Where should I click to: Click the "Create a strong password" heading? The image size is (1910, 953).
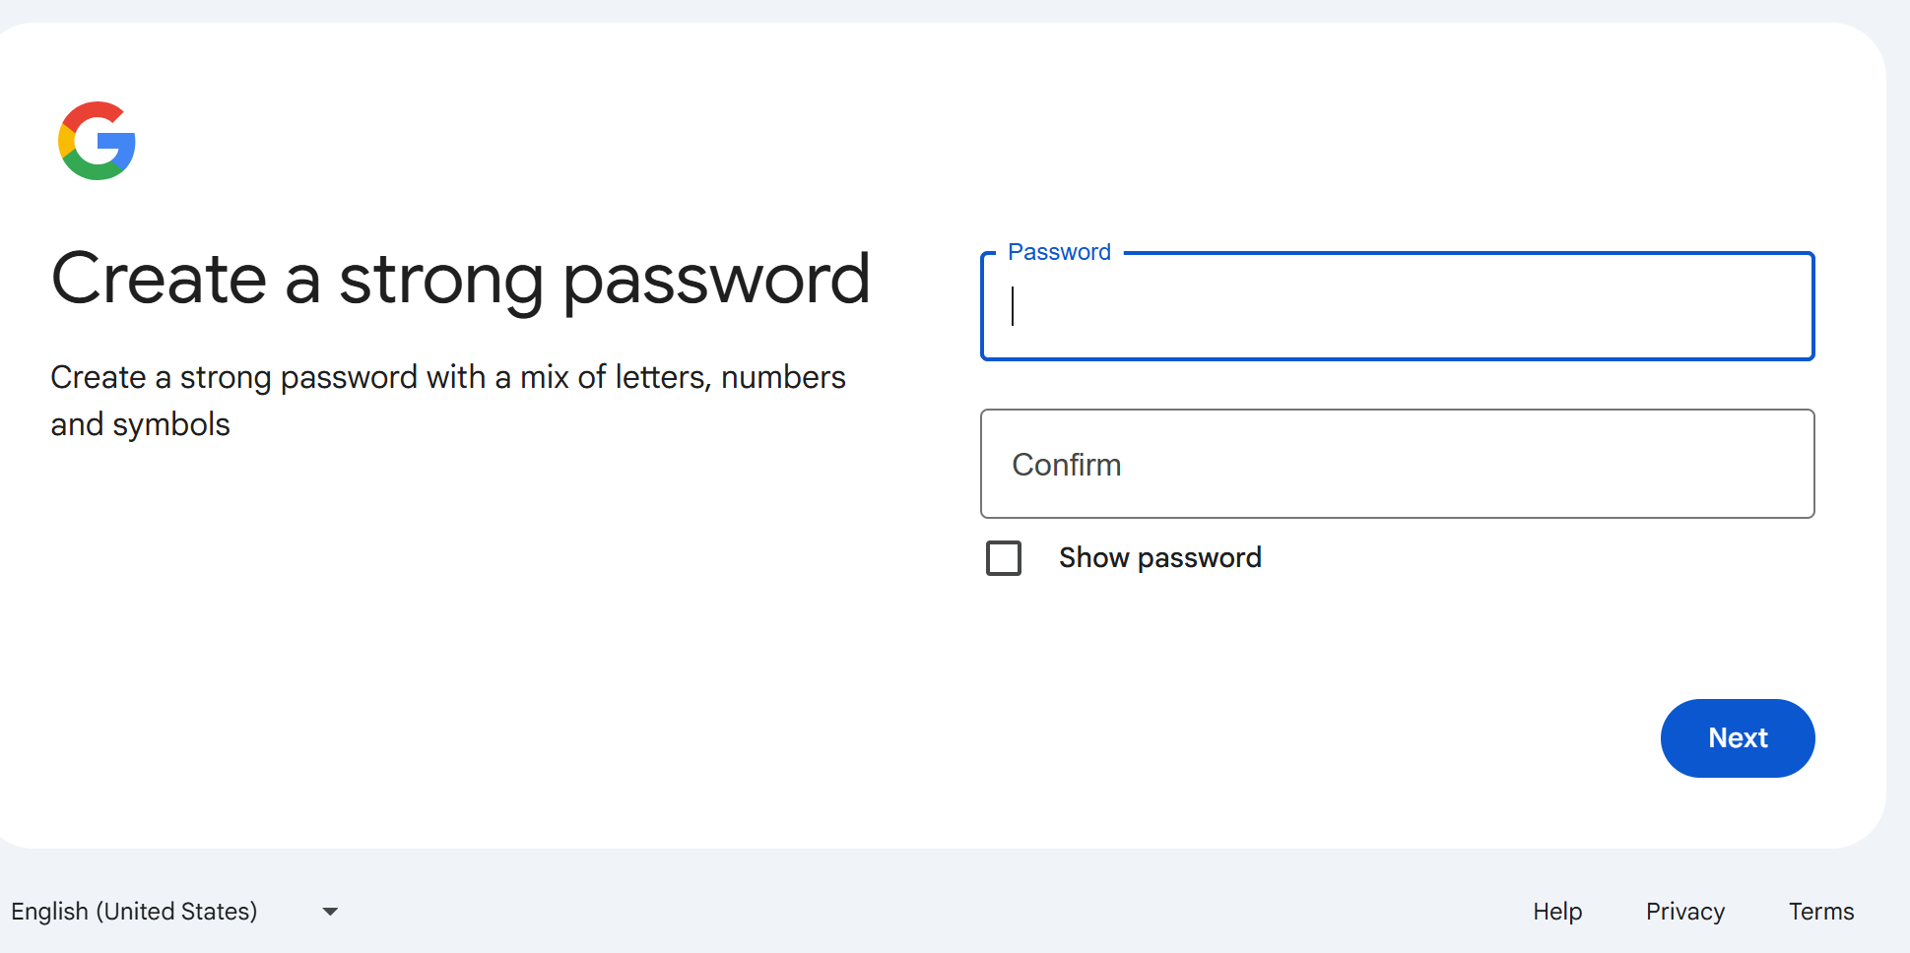coord(460,280)
